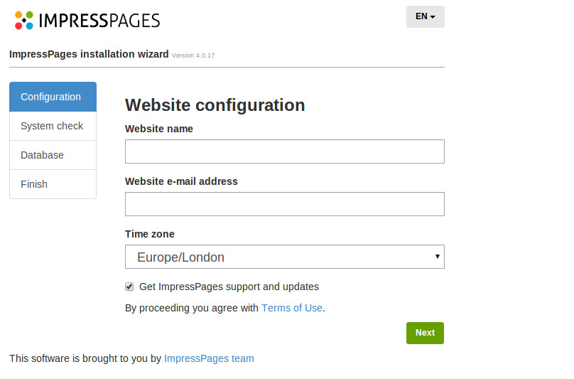This screenshot has width=574, height=379.
Task: Select the Configuration step tab
Action: (x=51, y=97)
